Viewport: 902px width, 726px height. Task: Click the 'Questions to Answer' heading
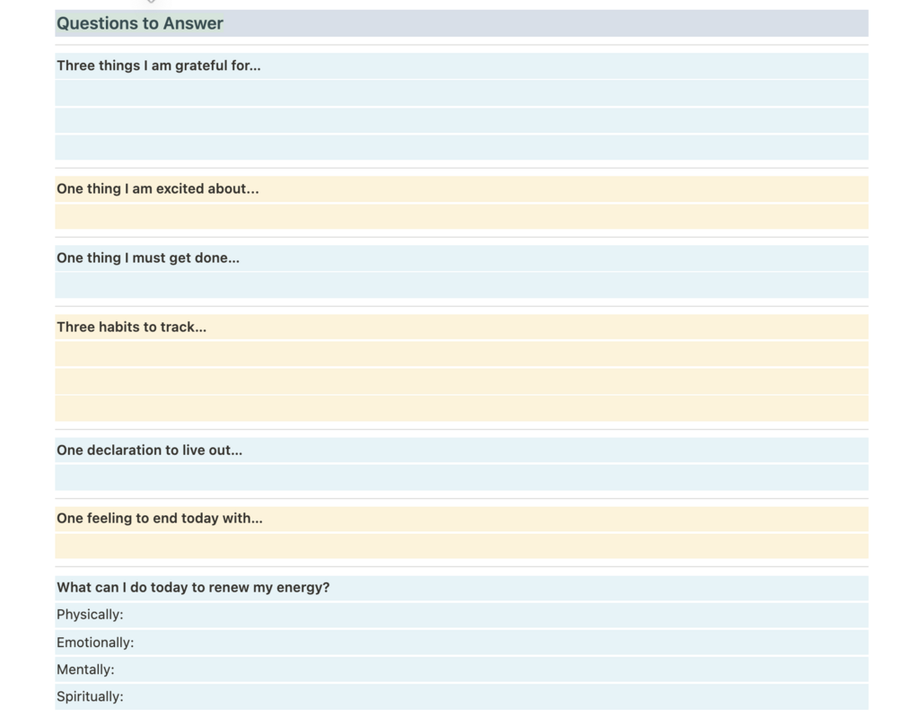(140, 23)
